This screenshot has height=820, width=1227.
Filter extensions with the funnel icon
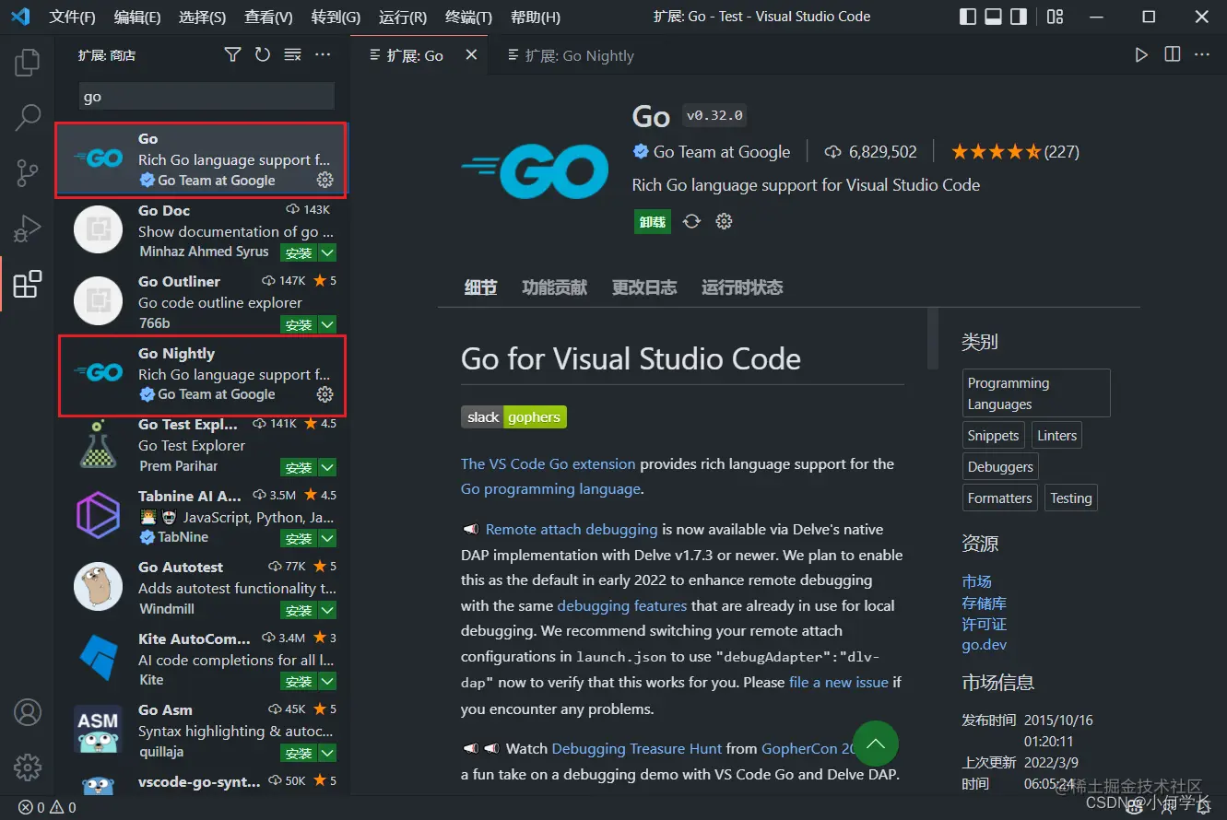[x=232, y=55]
